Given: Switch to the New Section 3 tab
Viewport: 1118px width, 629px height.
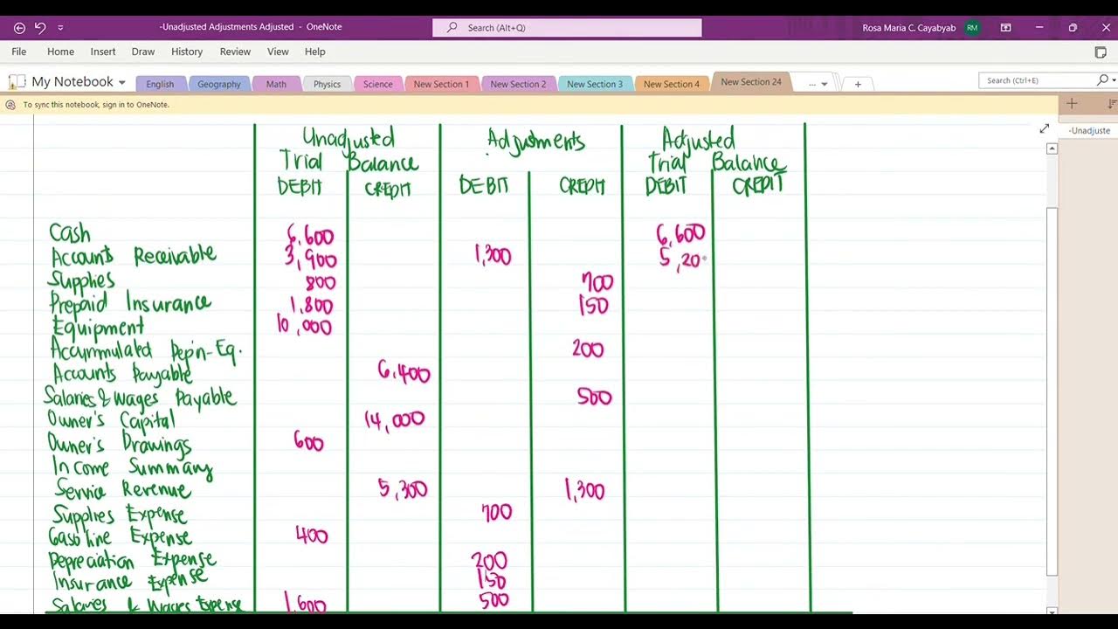Looking at the screenshot, I should [x=595, y=84].
